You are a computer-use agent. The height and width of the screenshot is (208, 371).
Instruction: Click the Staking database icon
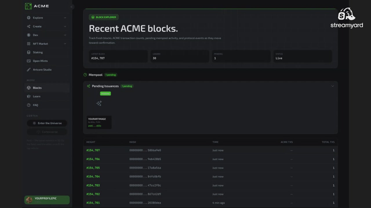pos(29,52)
